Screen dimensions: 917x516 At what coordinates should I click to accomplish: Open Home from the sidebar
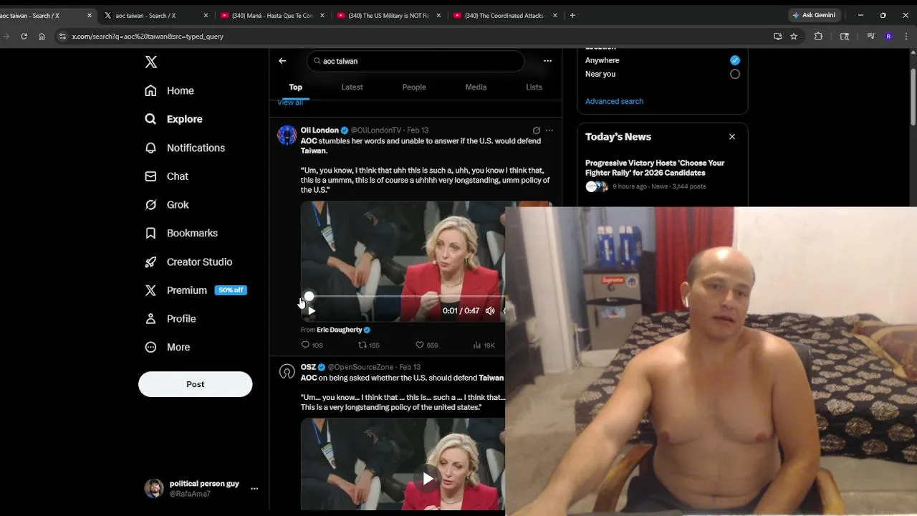(169, 90)
